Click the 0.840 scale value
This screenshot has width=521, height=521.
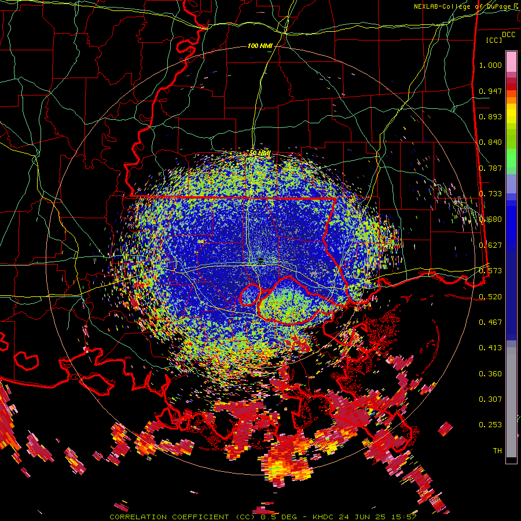click(x=490, y=142)
